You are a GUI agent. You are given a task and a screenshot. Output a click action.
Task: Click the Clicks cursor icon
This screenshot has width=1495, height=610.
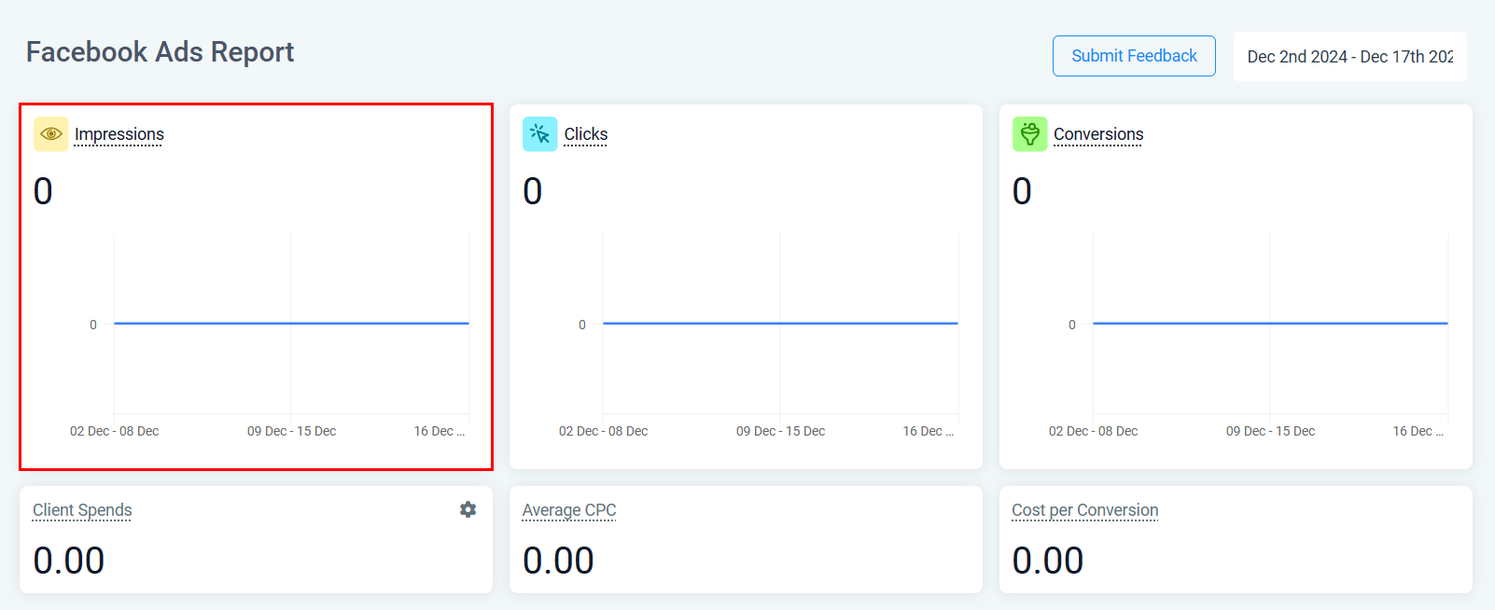coord(540,134)
